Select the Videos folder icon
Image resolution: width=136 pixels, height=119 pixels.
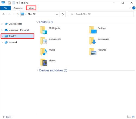tap(44, 62)
